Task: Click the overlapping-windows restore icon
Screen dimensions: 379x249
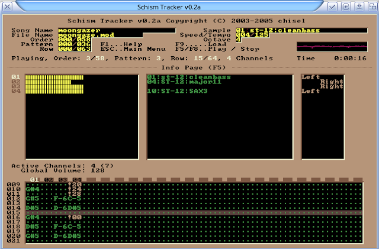Action: [x=372, y=7]
